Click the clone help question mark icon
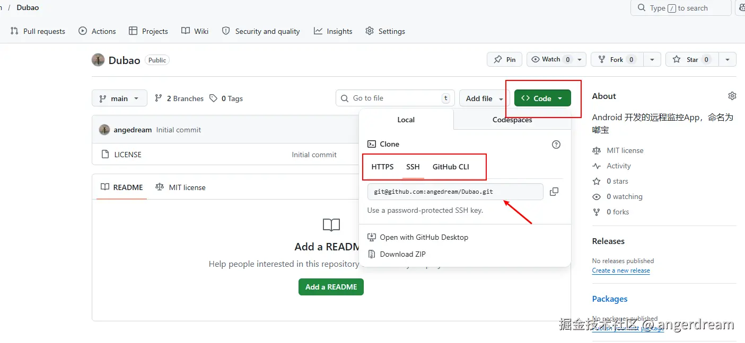Screen dimensions: 745x343 point(556,145)
